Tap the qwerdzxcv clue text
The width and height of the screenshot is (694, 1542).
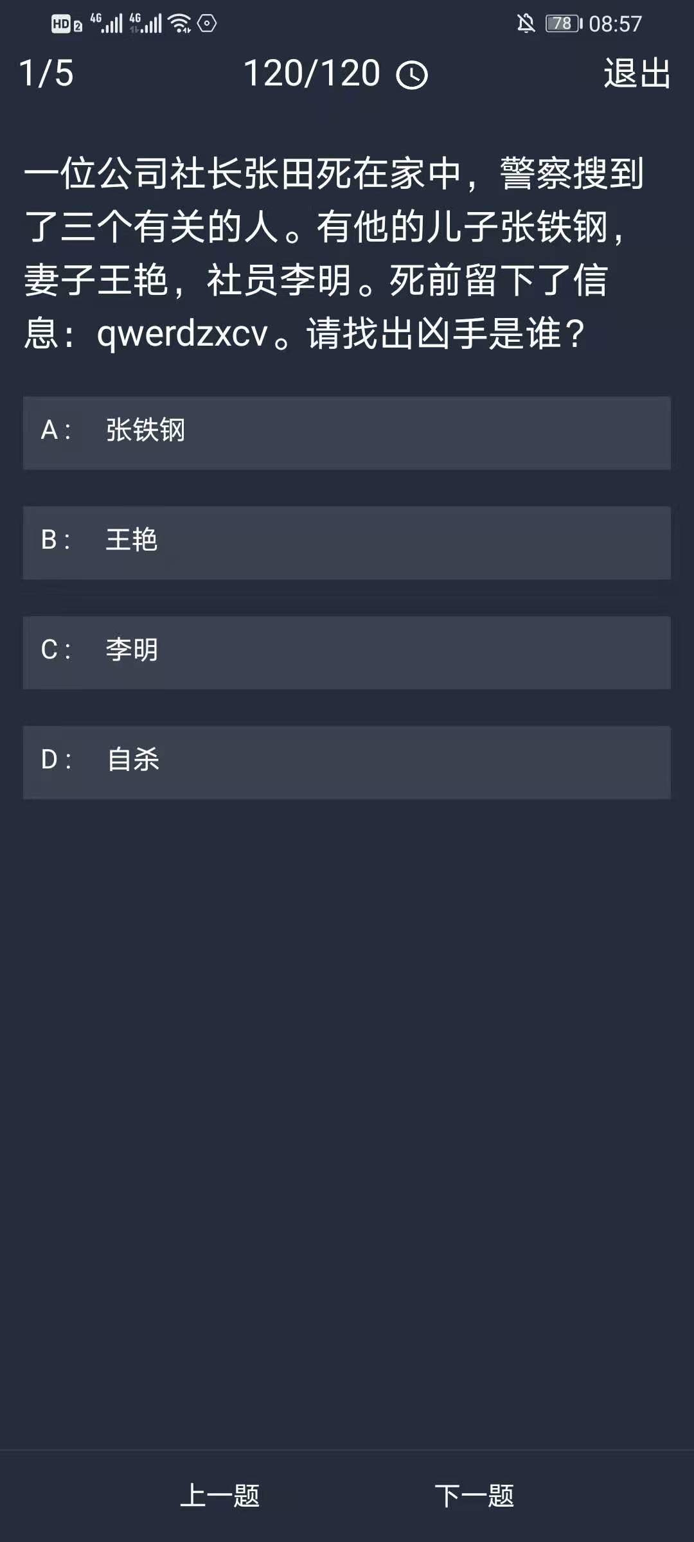(x=182, y=334)
